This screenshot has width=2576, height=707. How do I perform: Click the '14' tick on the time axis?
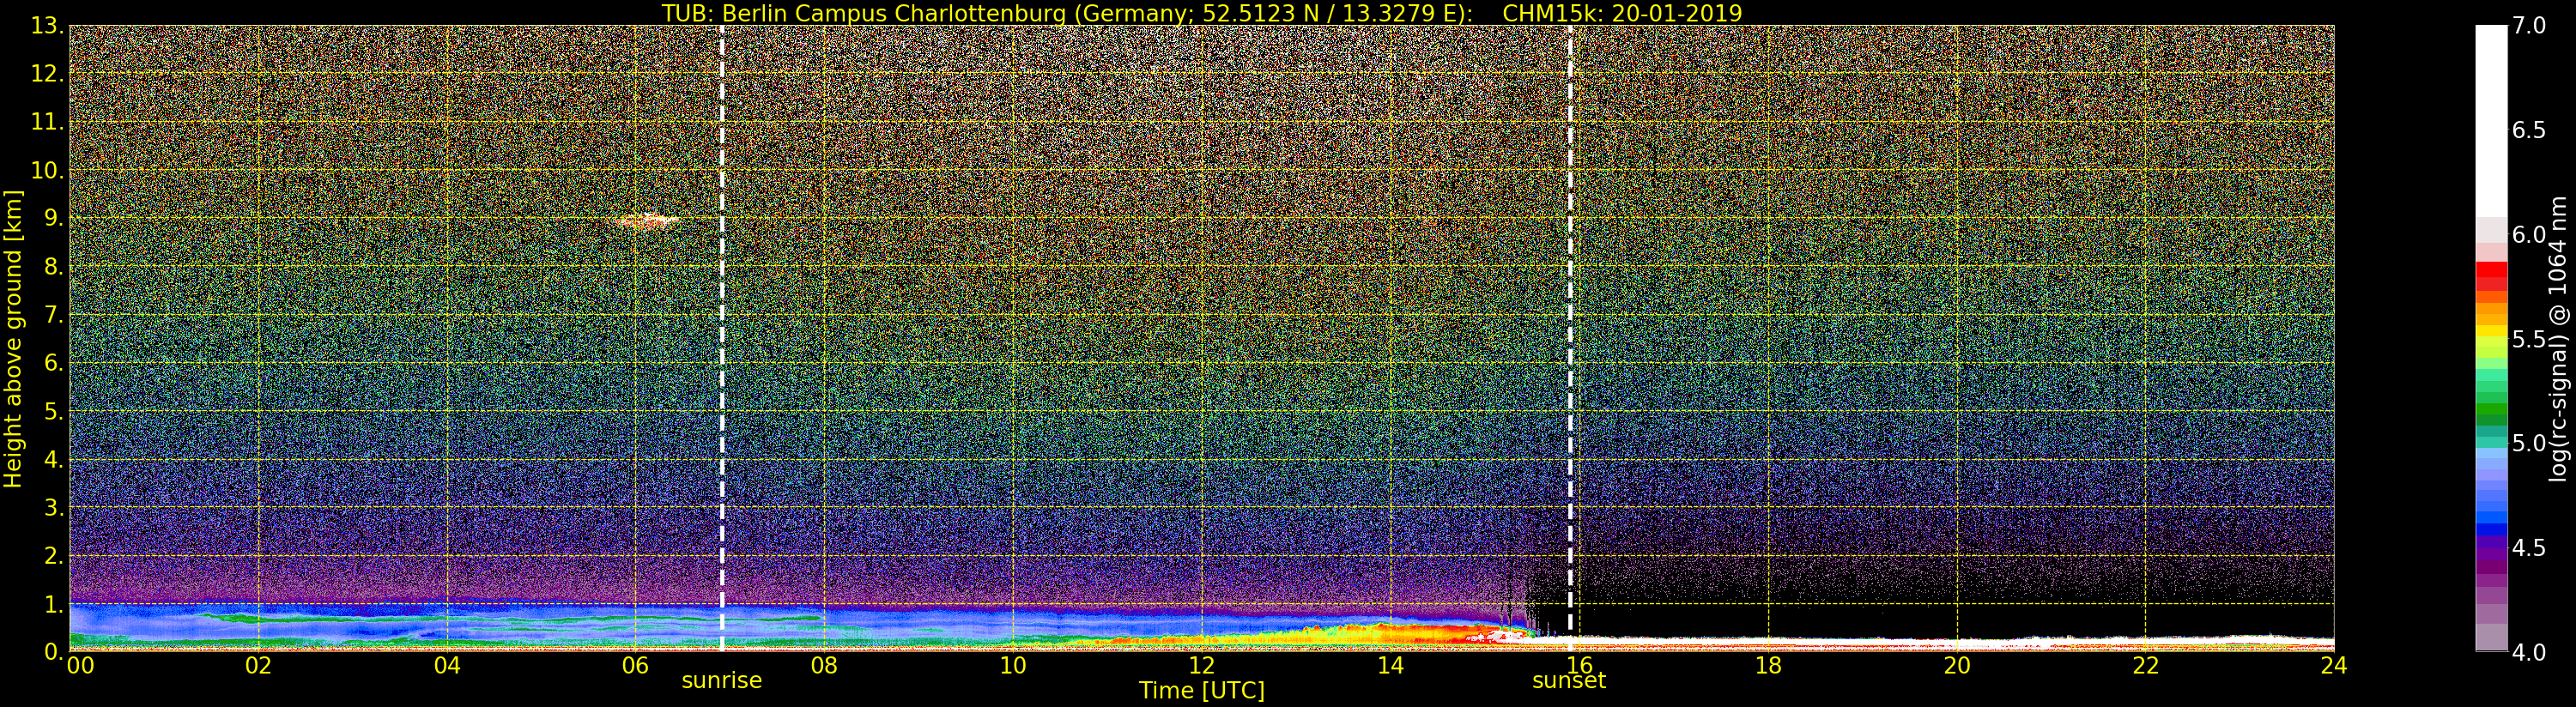click(1391, 665)
